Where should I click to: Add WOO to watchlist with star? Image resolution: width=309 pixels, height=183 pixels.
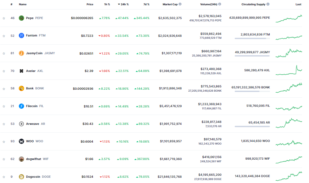[4, 142]
